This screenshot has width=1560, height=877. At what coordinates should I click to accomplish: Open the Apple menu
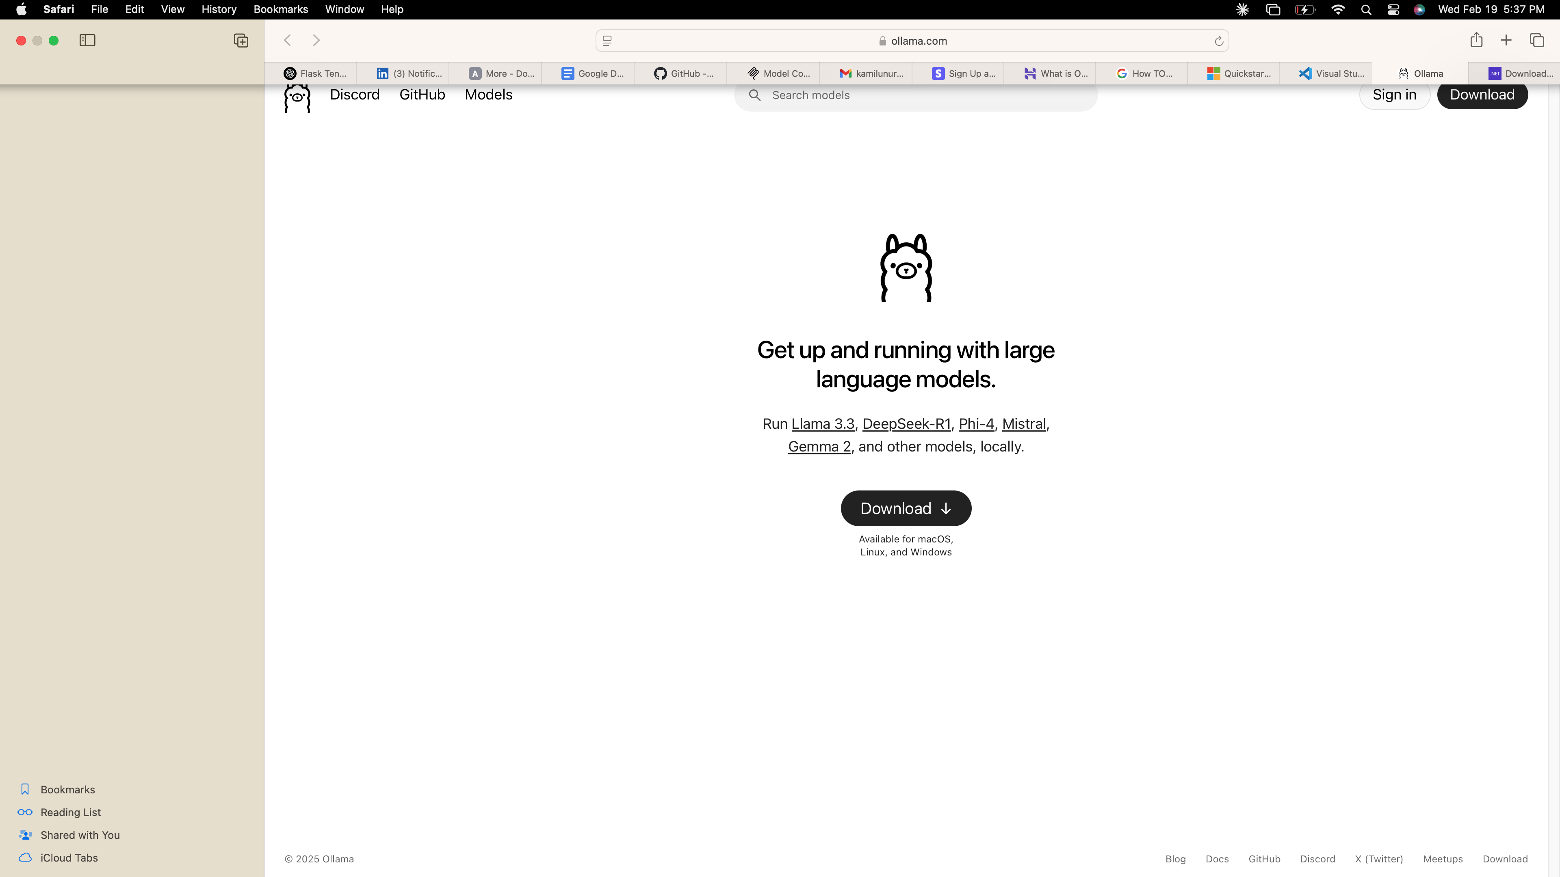click(x=21, y=9)
